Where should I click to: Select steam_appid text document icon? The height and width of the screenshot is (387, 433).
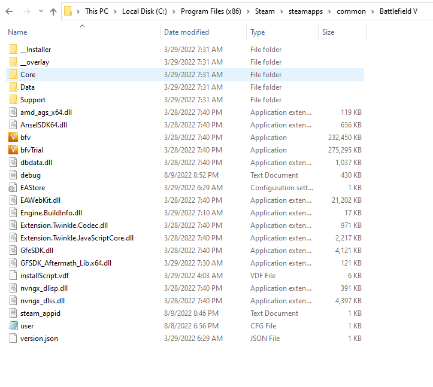point(13,313)
